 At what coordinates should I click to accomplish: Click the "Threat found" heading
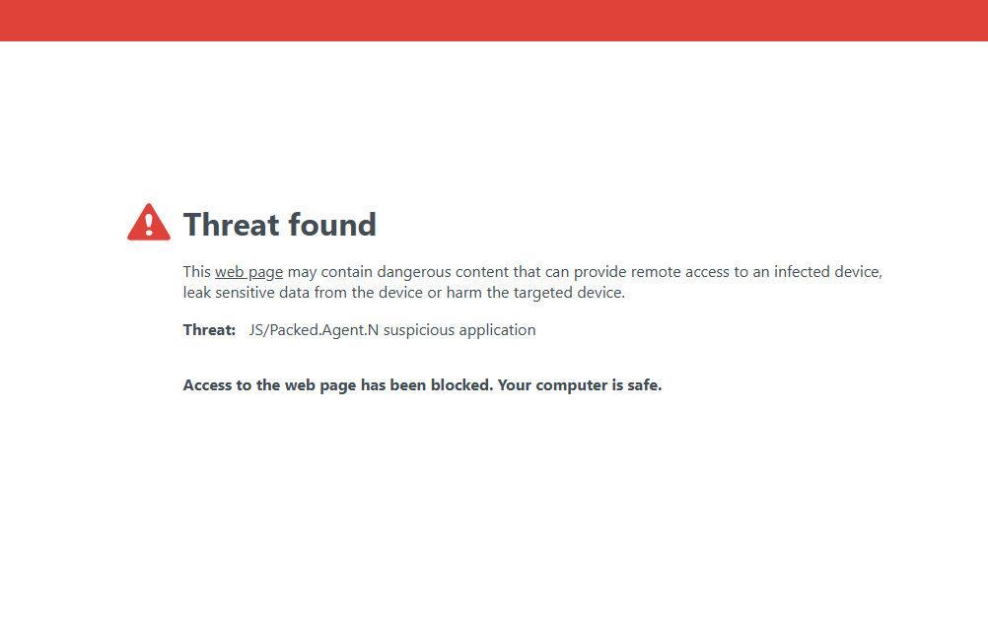280,225
